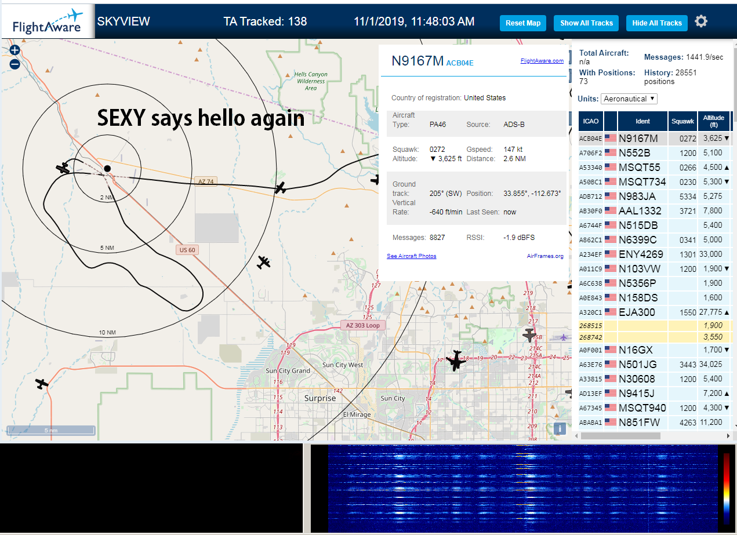Select N103VW in aircraft list
737x535 pixels.
coord(655,269)
